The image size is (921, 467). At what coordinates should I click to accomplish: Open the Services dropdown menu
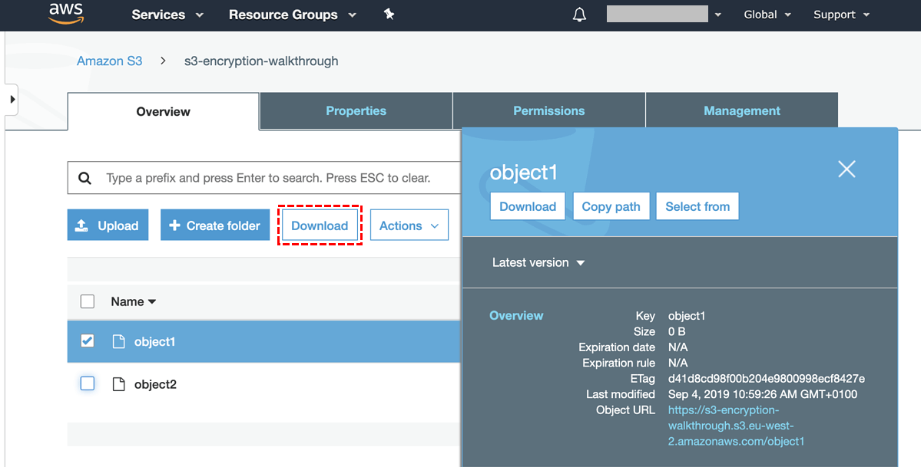167,15
